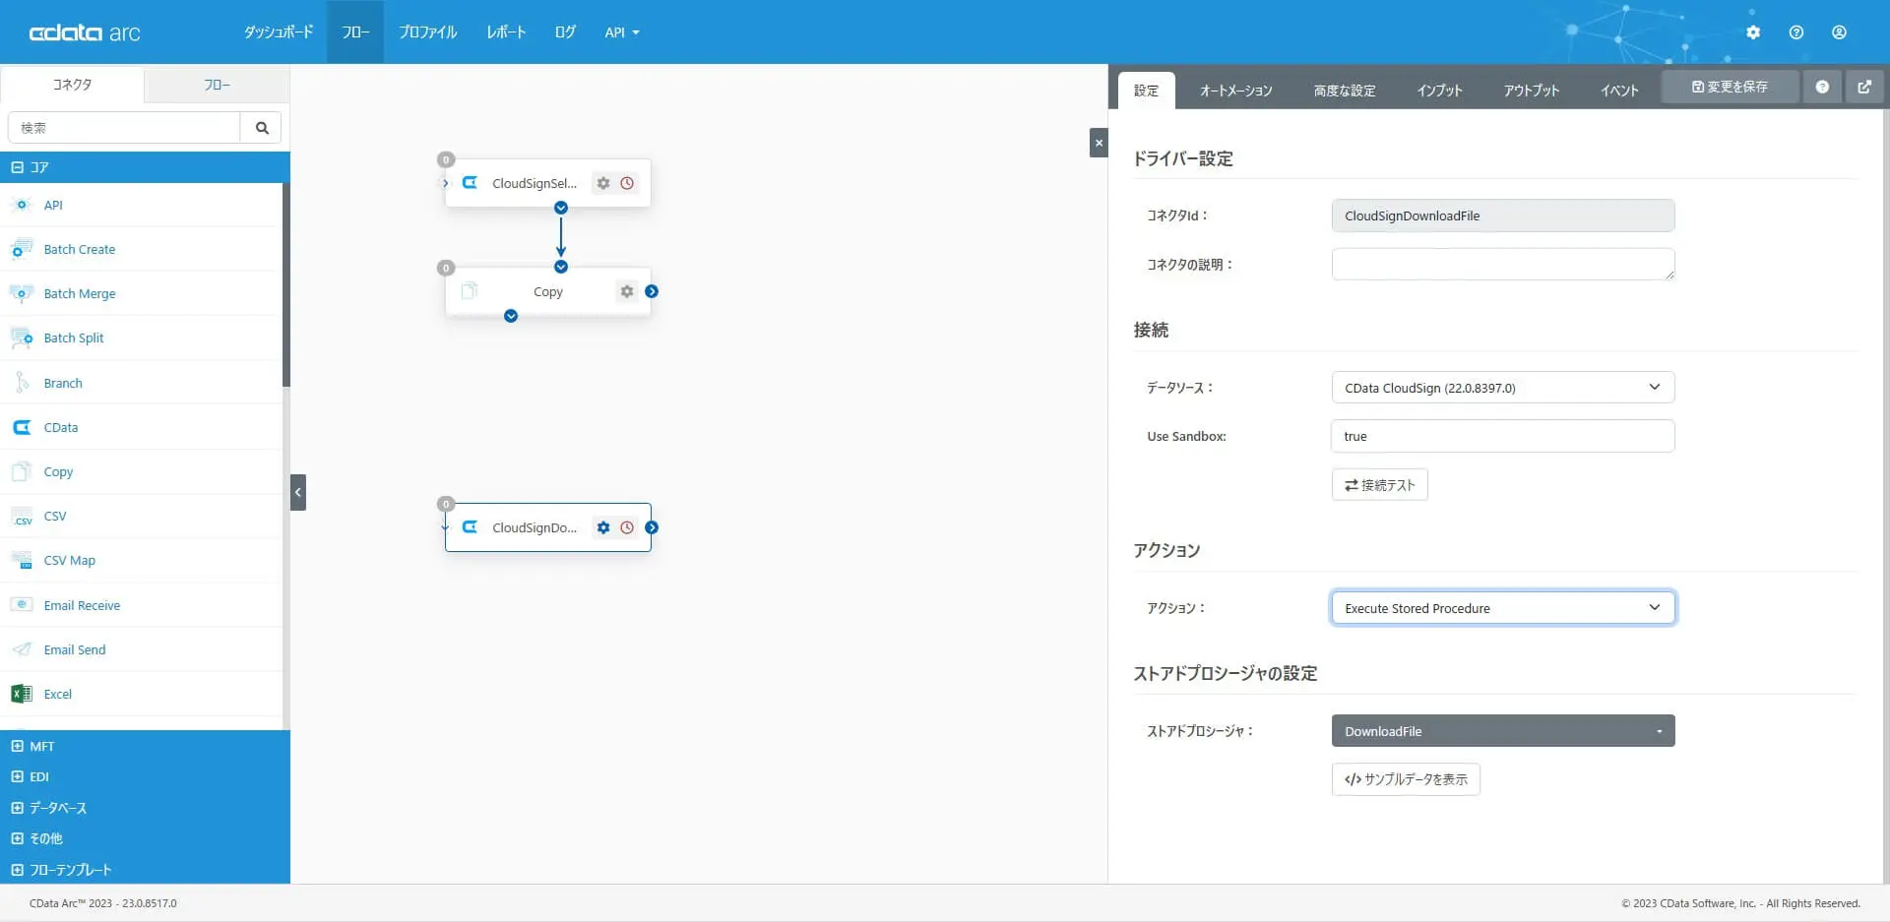Select the CSV connector icon
Screen dimensions: 1890x922
point(21,516)
